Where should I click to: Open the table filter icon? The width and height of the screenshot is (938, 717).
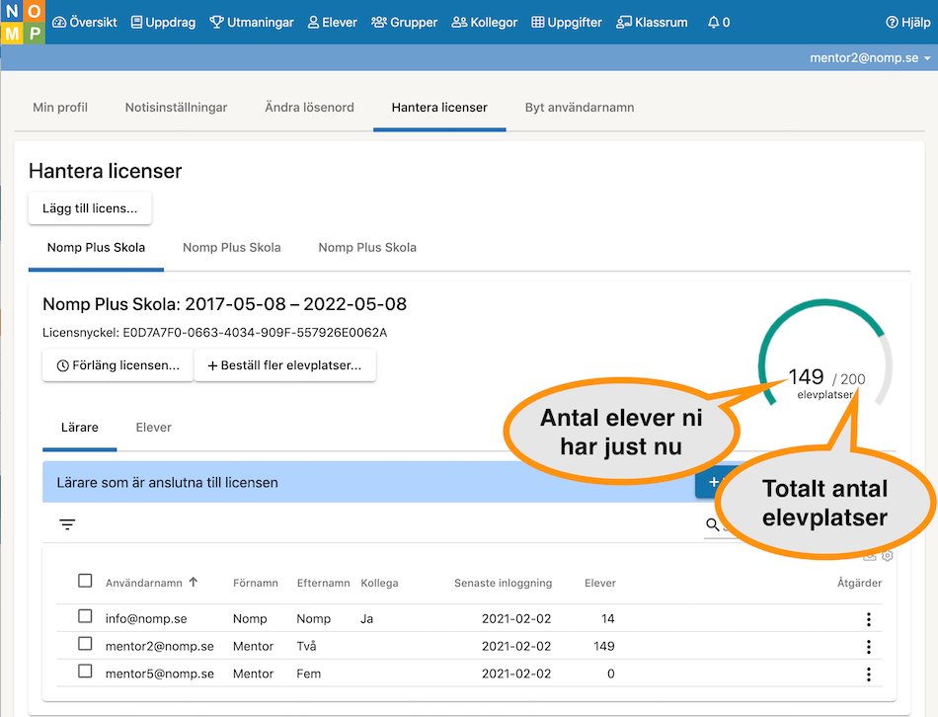(x=67, y=524)
